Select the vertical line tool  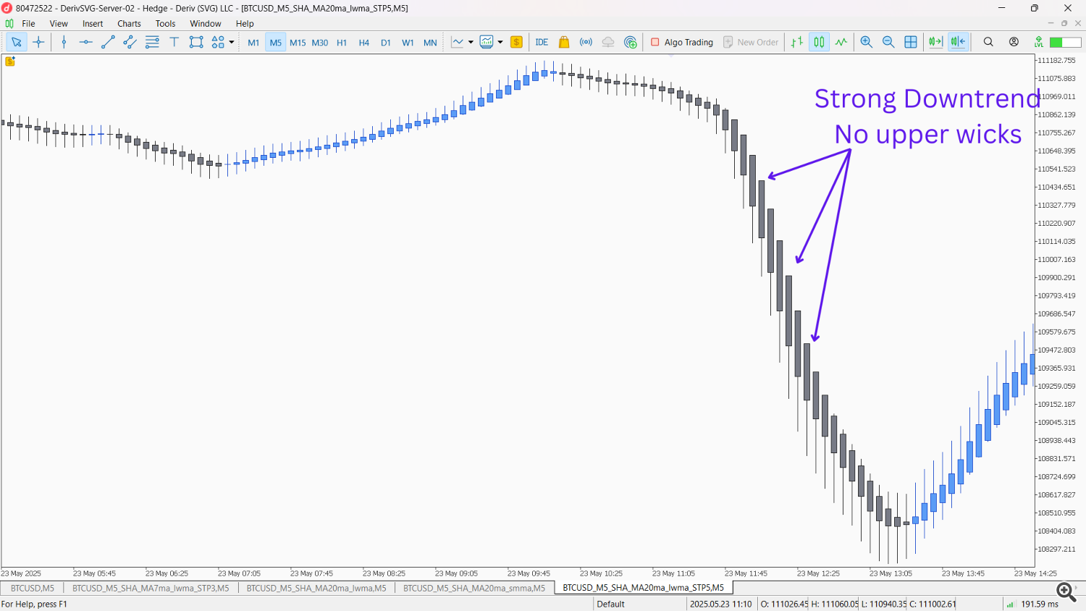[64, 42]
